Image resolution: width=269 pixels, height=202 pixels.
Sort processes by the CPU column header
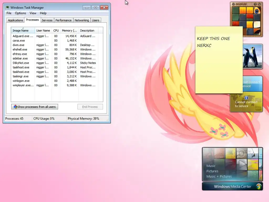(56, 31)
